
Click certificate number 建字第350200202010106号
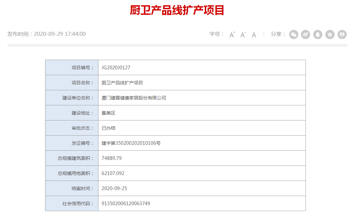point(131,143)
